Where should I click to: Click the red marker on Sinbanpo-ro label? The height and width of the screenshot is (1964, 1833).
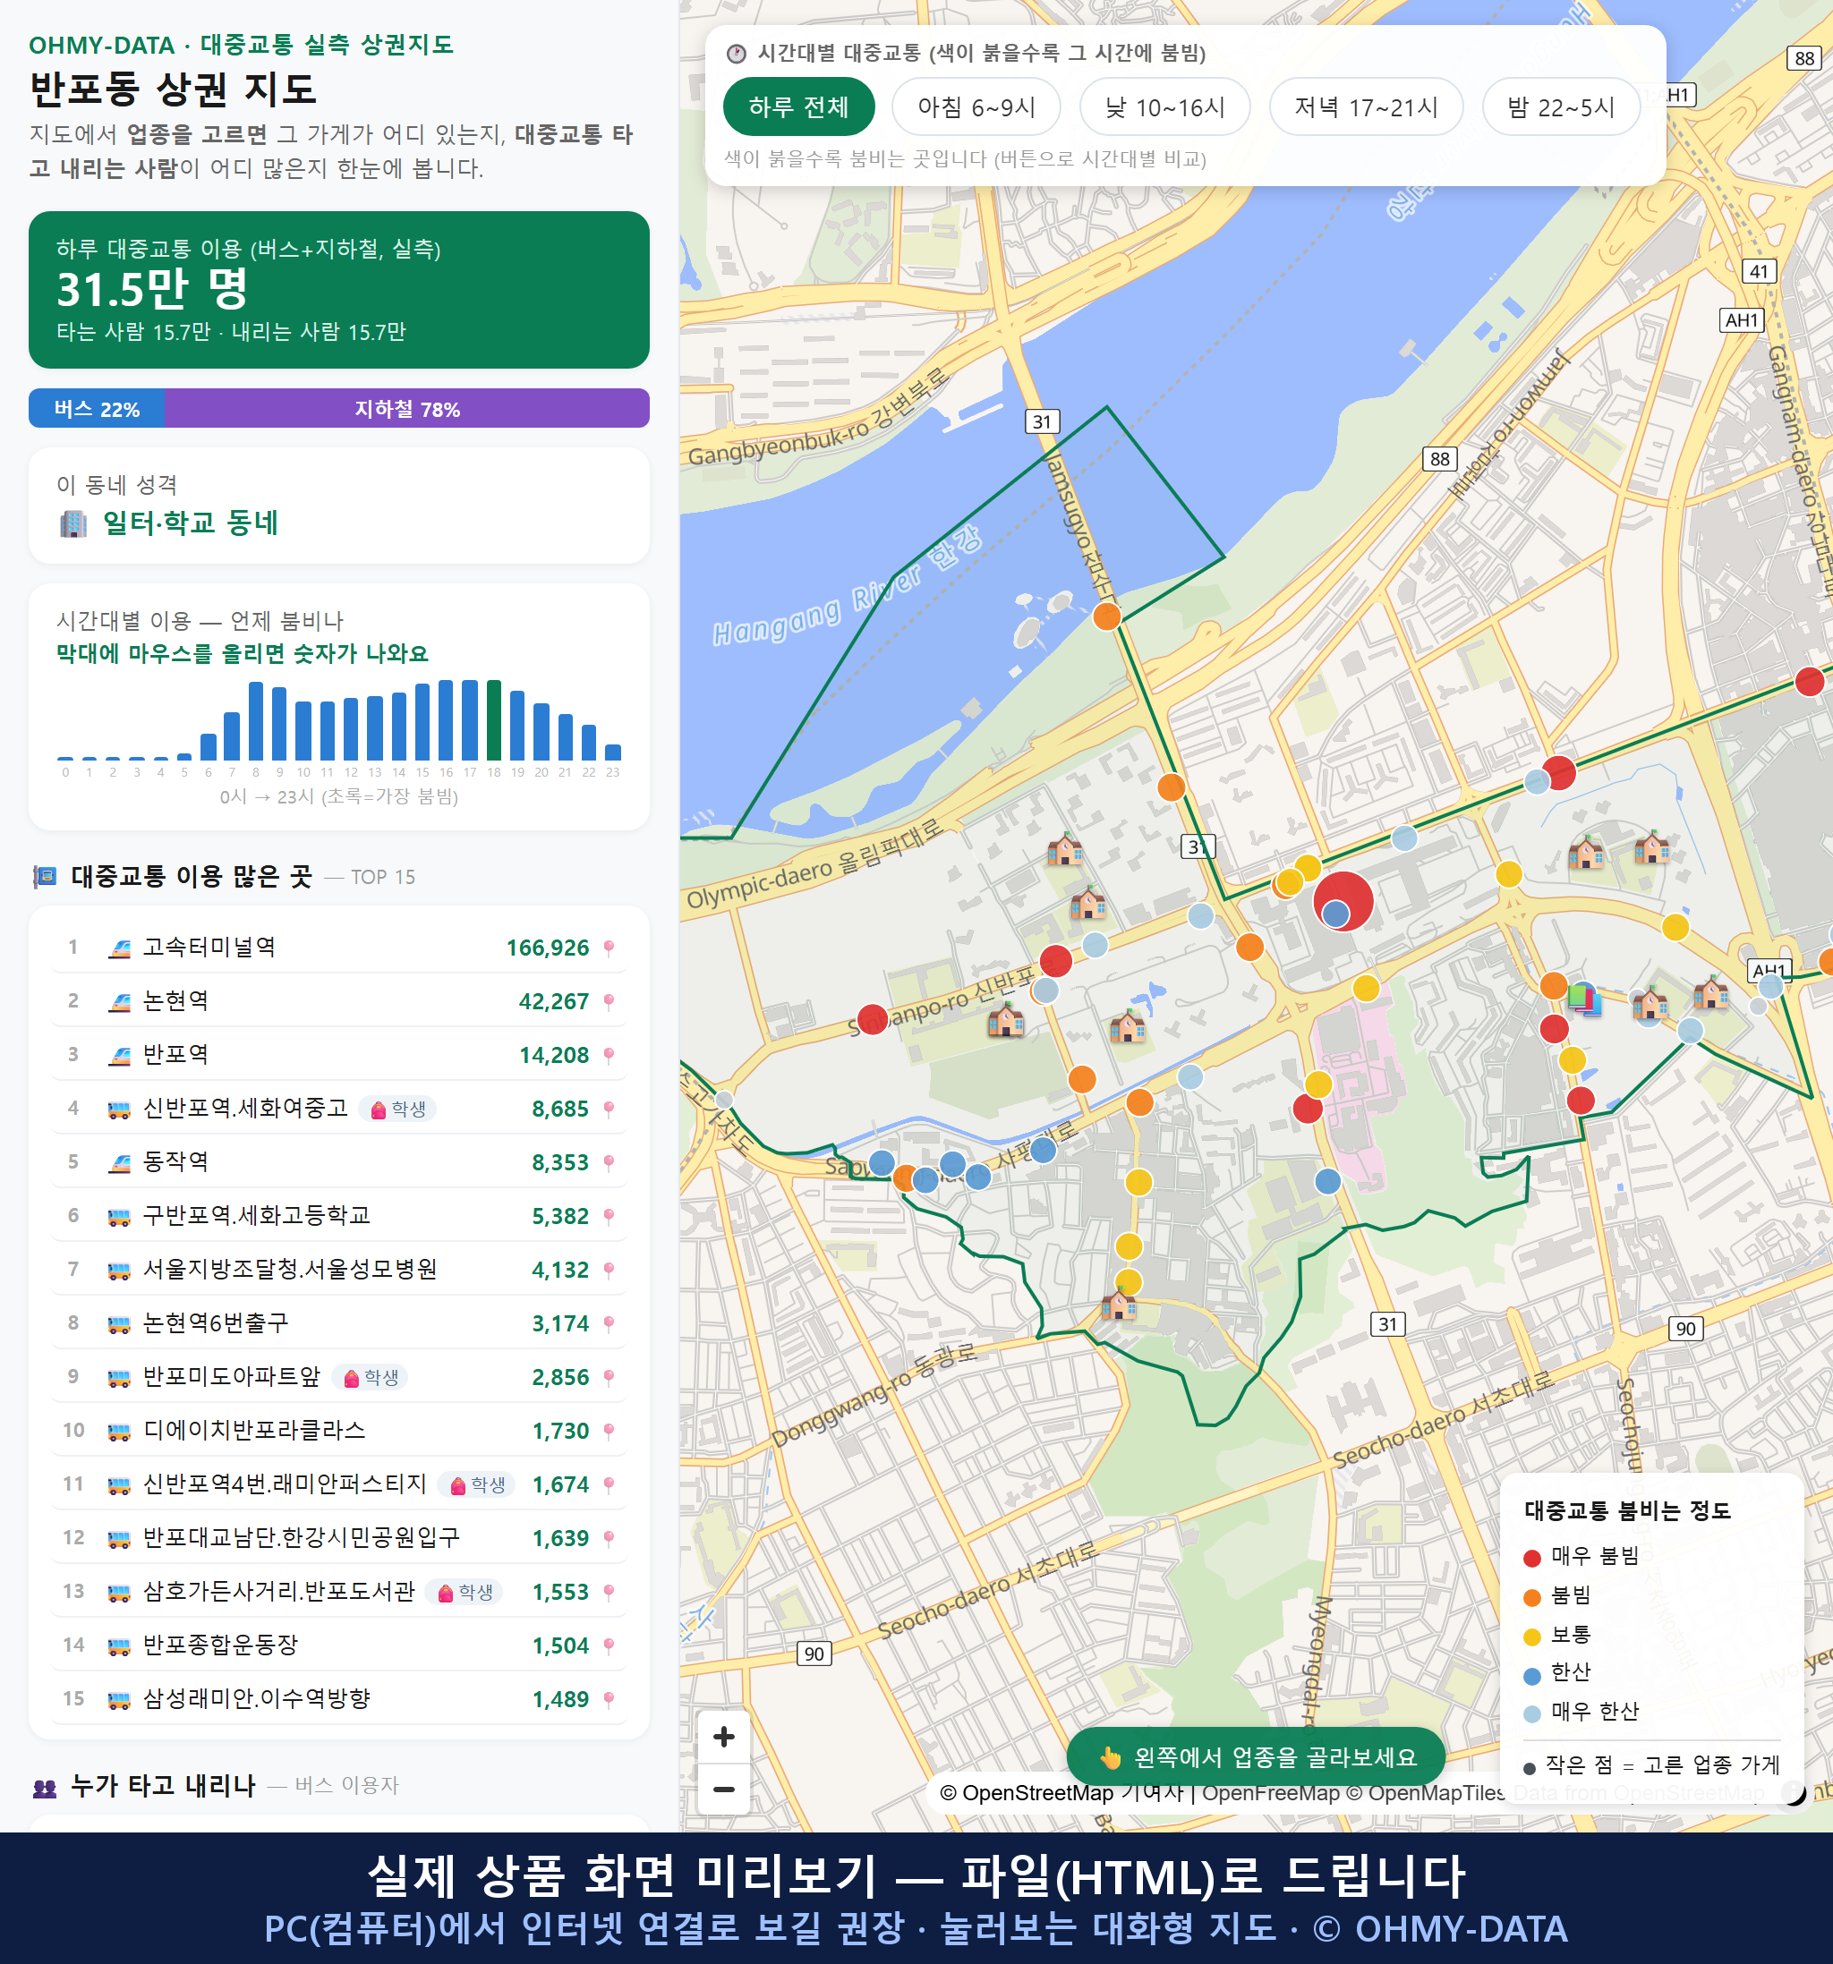[873, 1018]
